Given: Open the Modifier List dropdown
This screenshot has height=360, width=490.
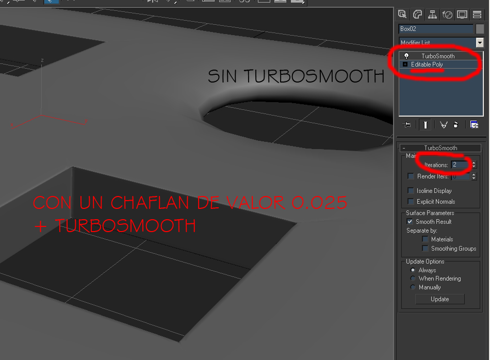Looking at the screenshot, I should (x=480, y=42).
